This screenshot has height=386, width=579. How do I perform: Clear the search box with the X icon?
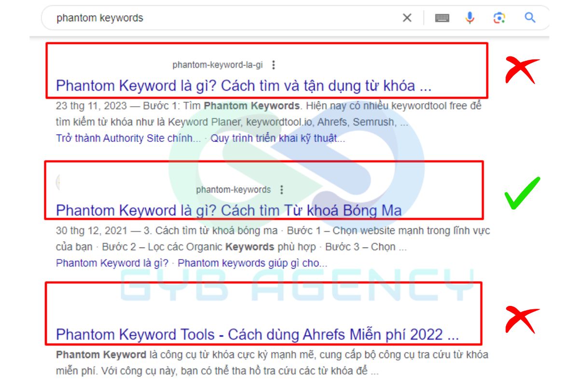[x=407, y=18]
